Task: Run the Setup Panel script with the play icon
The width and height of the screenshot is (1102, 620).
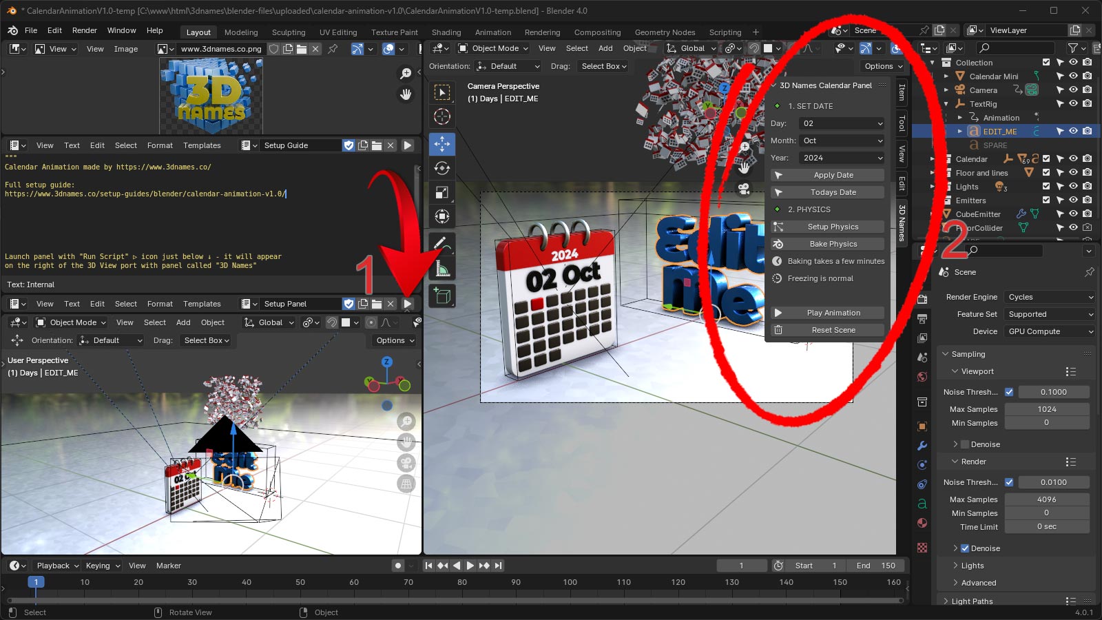Action: click(x=408, y=303)
